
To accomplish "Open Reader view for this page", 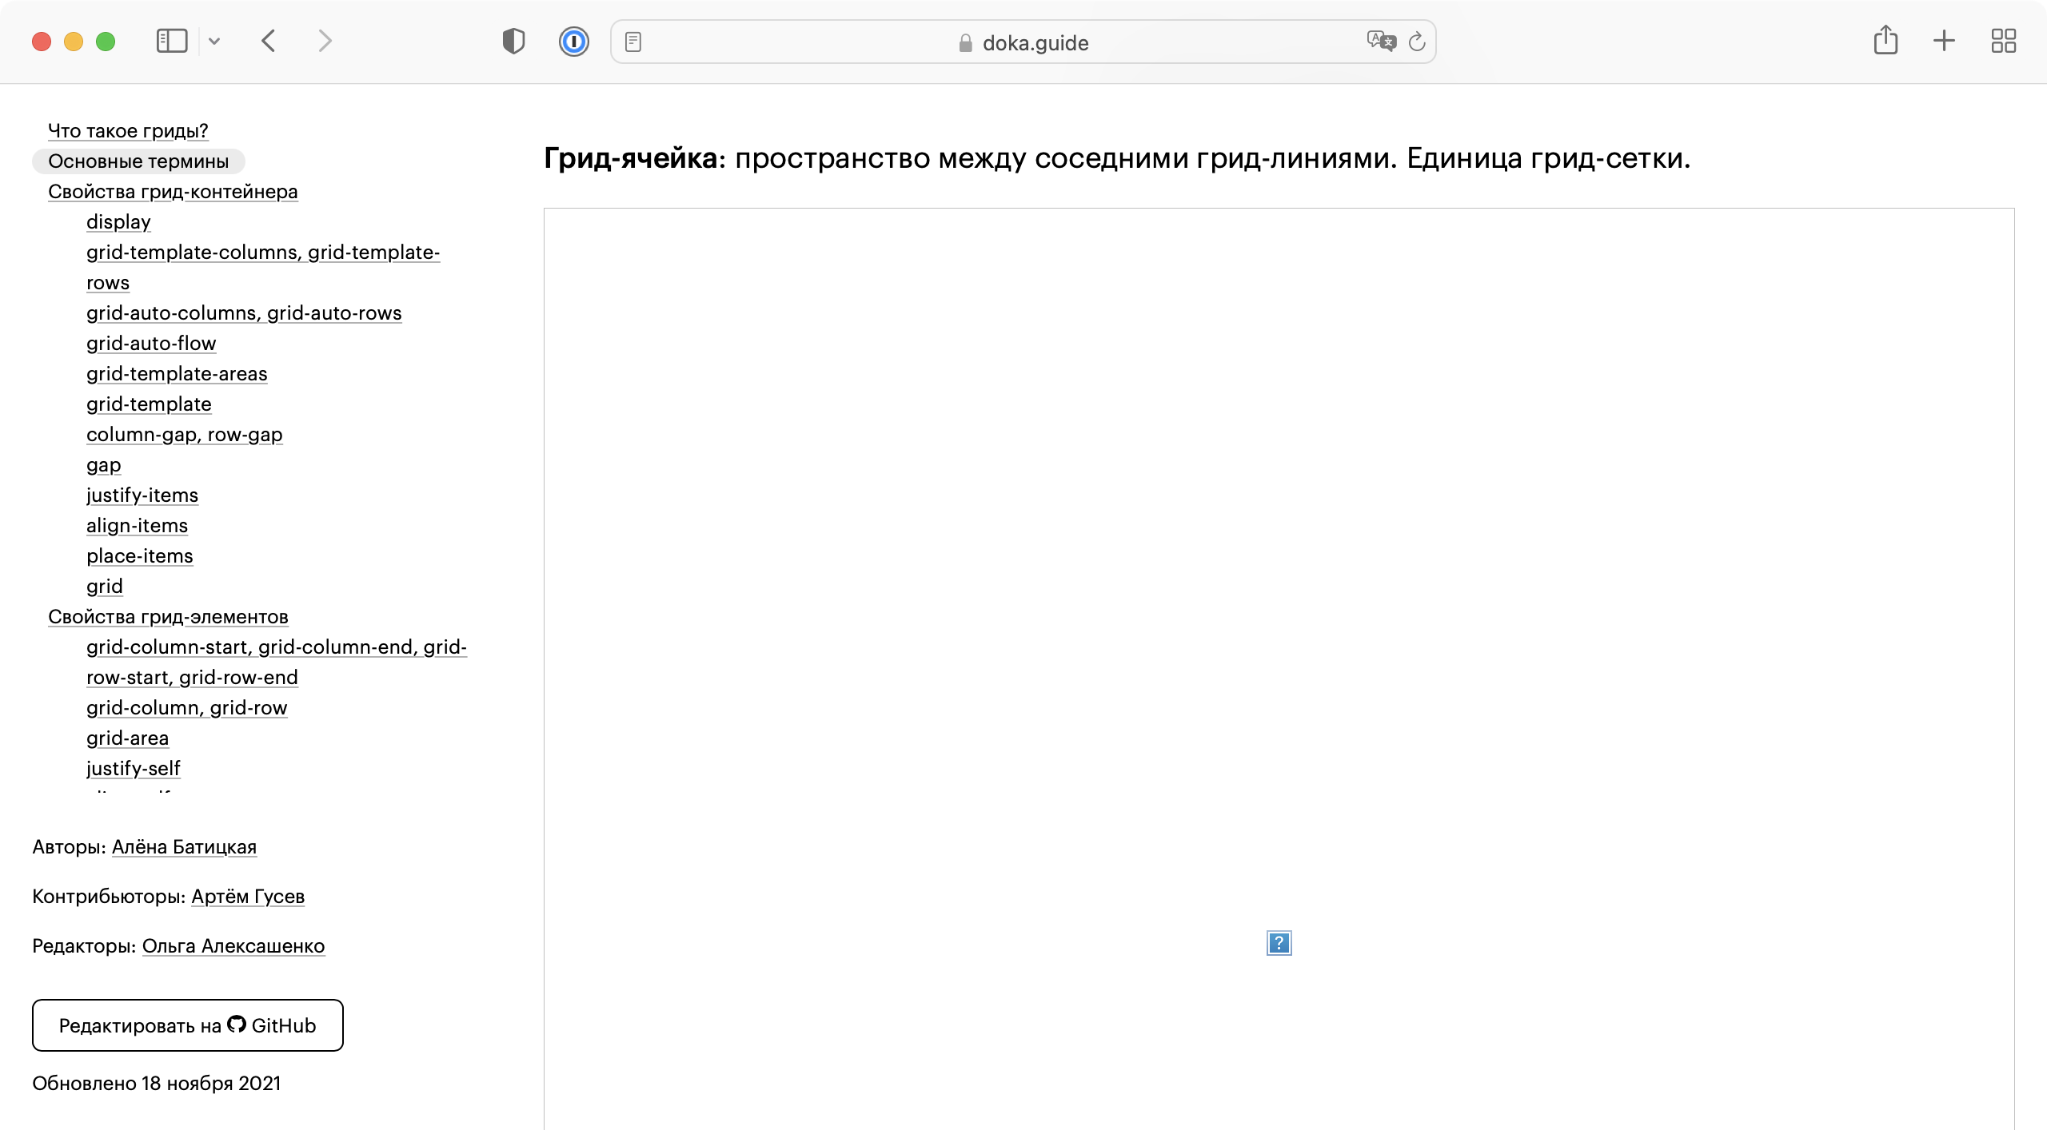I will 634,42.
